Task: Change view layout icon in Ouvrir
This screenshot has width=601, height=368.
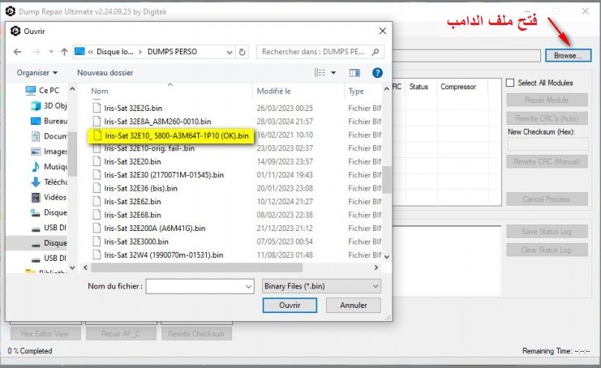Action: click(x=320, y=73)
